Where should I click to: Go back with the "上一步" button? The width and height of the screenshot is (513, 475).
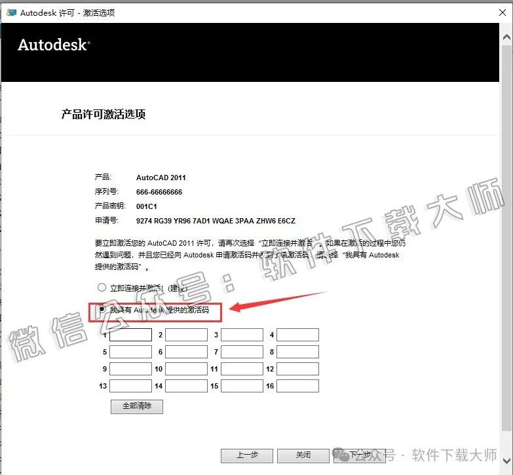tap(247, 455)
